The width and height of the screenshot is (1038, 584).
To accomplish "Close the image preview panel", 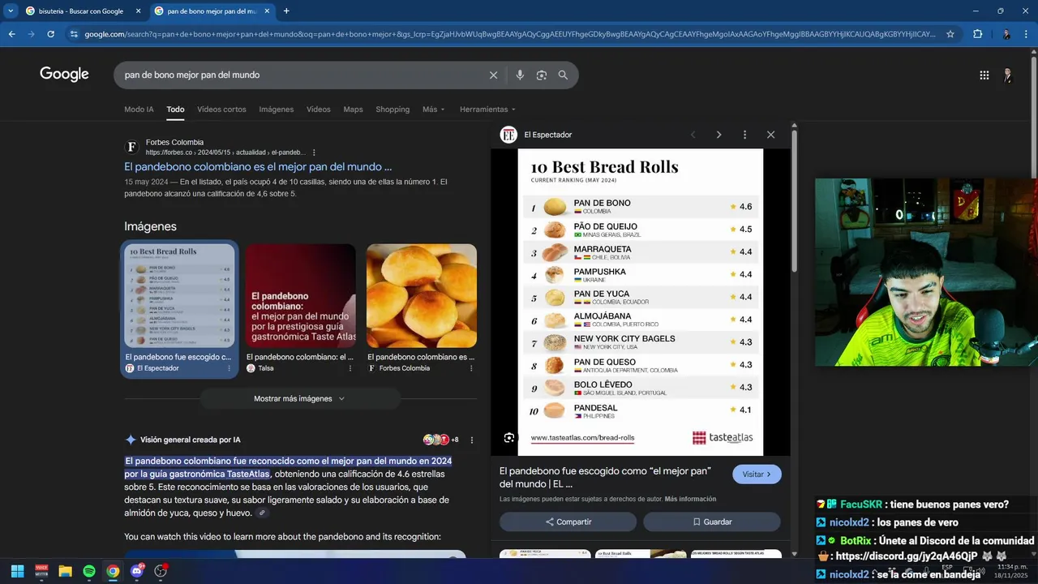I will [770, 135].
